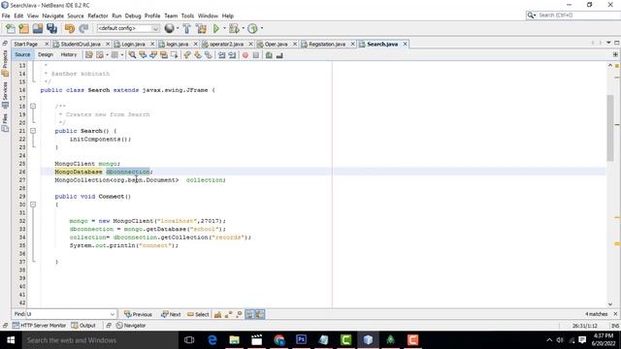The width and height of the screenshot is (621, 349).
Task: Click the Save All toolbar icon
Action: tap(51, 28)
